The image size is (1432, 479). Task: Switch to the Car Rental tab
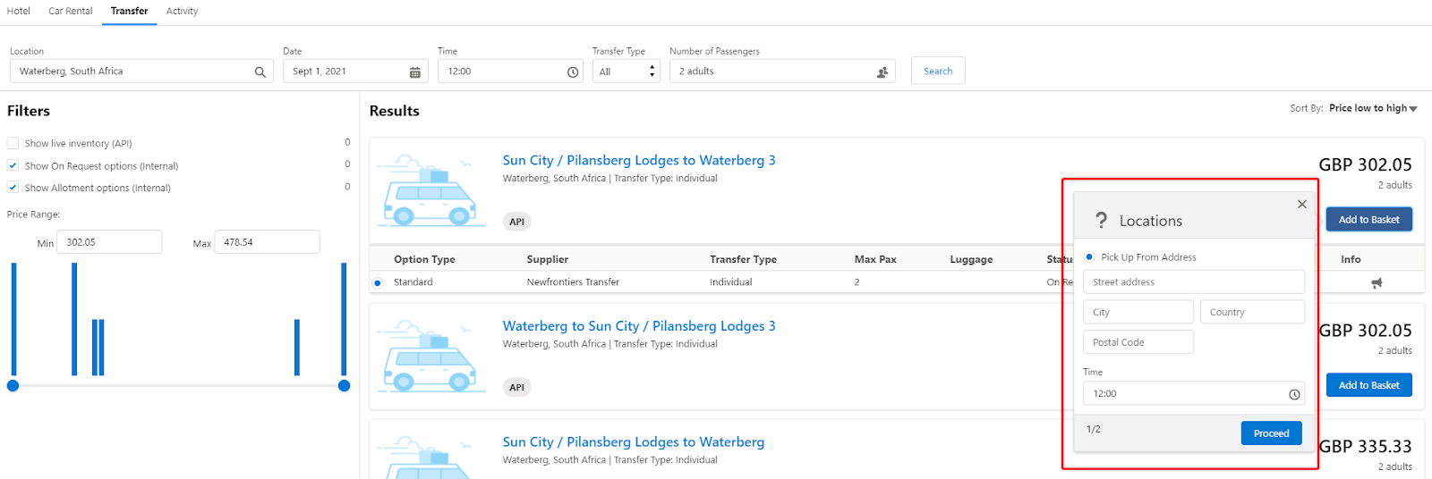point(71,11)
